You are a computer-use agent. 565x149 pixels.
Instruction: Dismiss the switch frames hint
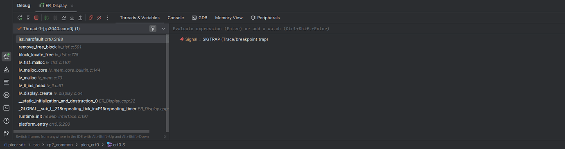point(165,137)
